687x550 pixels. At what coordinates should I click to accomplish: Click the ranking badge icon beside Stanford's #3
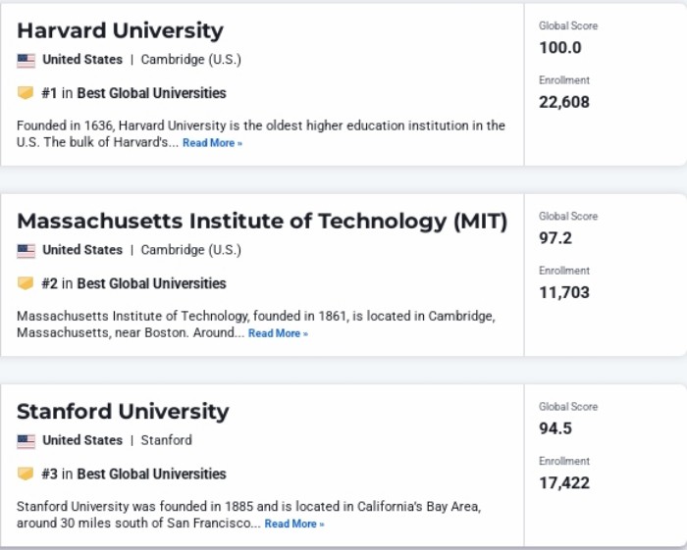tap(26, 474)
